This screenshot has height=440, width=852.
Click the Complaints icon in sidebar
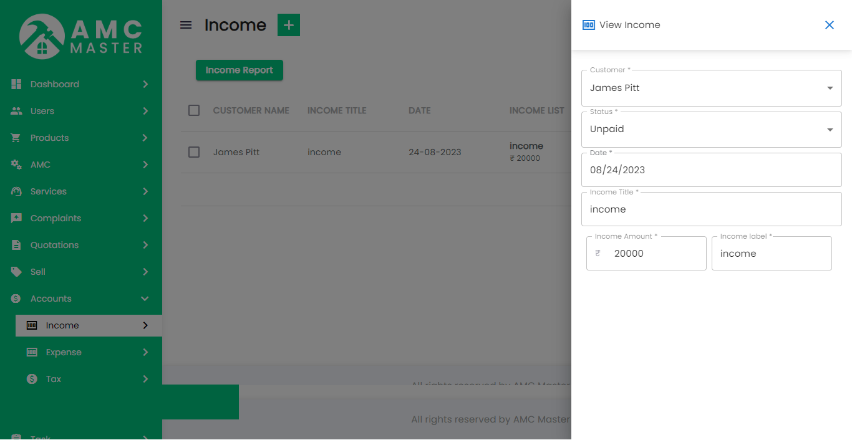[16, 218]
